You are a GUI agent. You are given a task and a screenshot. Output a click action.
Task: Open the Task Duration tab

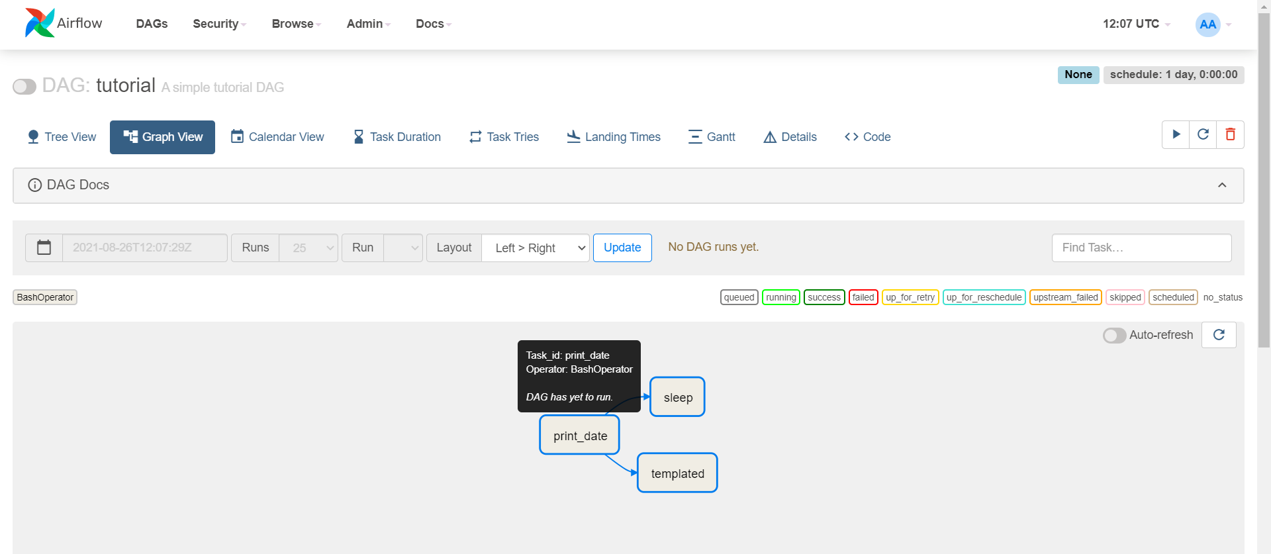click(x=397, y=137)
